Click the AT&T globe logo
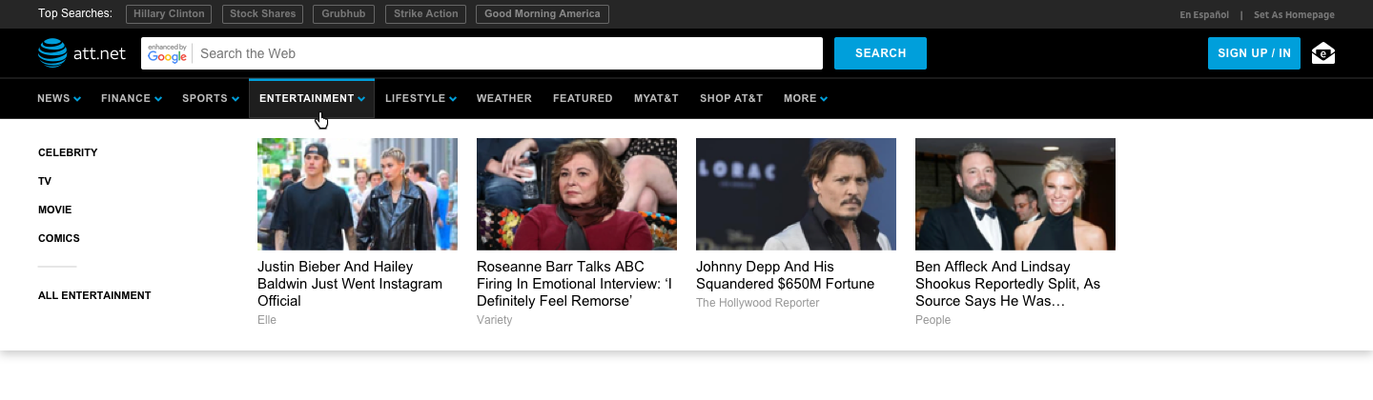The height and width of the screenshot is (400, 1373). (x=52, y=53)
